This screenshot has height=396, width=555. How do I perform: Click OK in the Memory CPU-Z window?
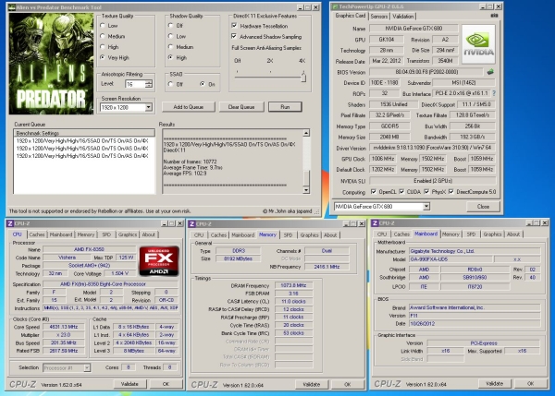tap(347, 384)
